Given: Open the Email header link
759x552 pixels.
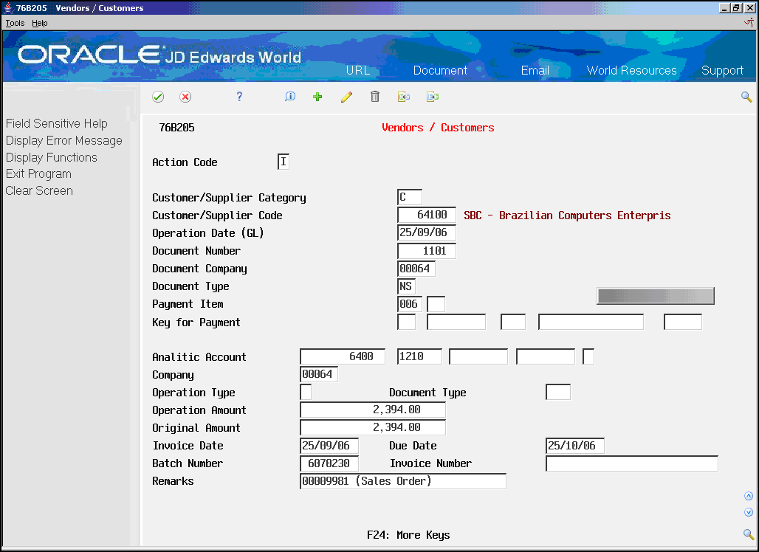Looking at the screenshot, I should pyautogui.click(x=535, y=70).
